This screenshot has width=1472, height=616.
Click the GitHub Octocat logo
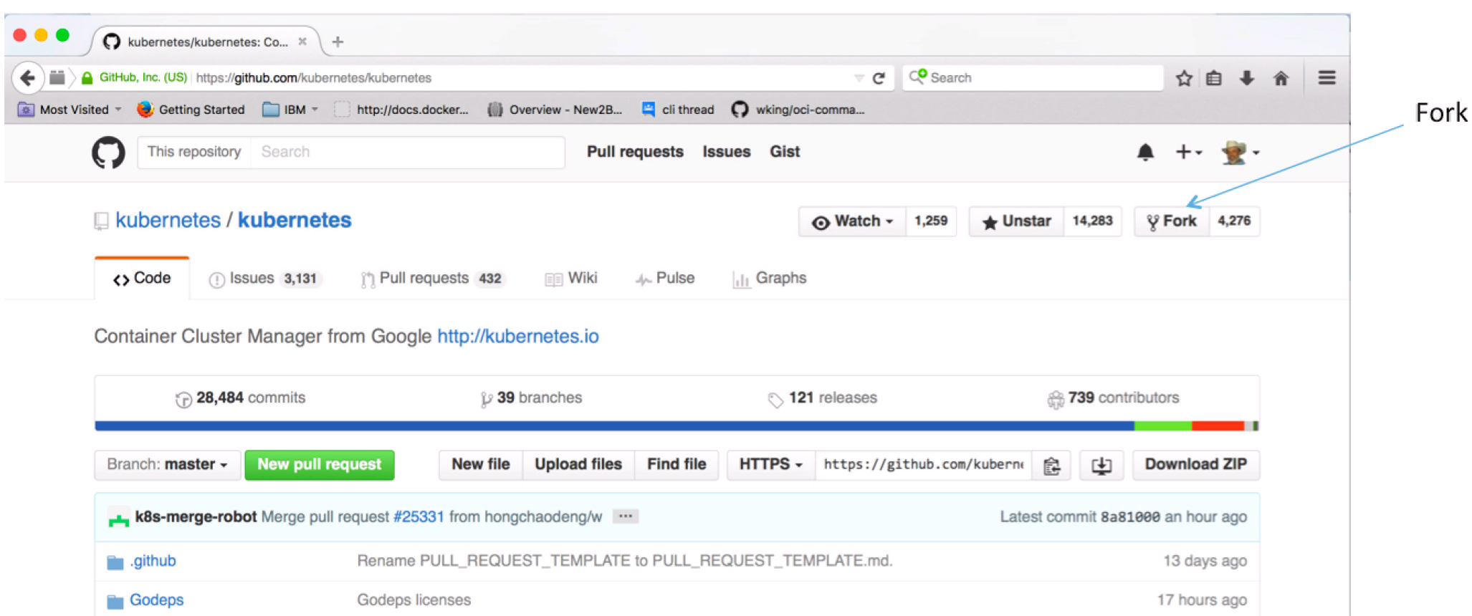click(x=108, y=152)
